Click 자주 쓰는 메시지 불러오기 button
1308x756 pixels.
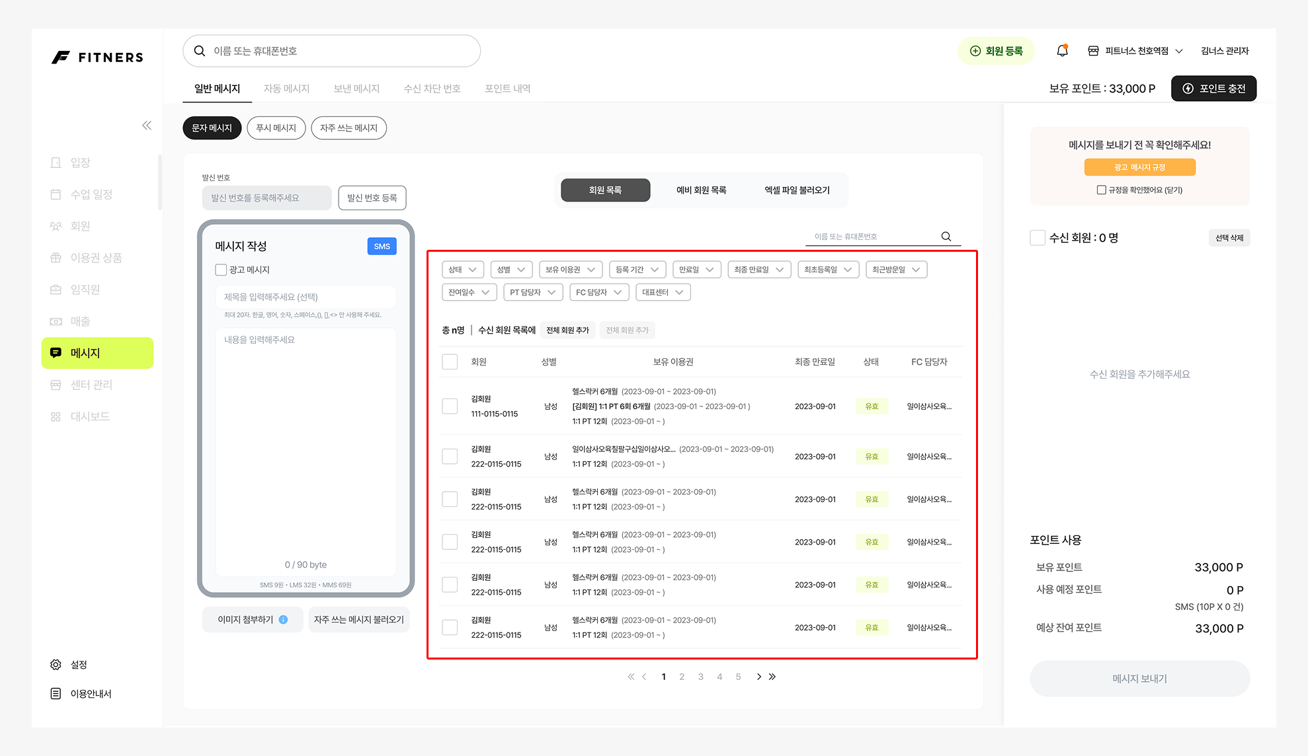click(x=358, y=620)
